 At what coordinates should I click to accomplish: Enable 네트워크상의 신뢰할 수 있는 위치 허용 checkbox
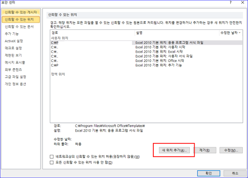pyautogui.click(x=52, y=157)
